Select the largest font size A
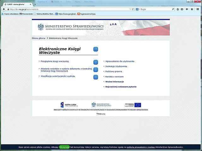202x151 pixels. (116, 24)
